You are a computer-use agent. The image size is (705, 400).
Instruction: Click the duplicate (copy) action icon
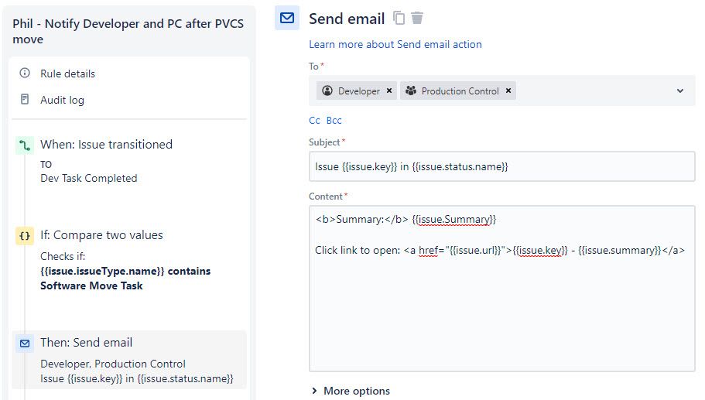399,18
